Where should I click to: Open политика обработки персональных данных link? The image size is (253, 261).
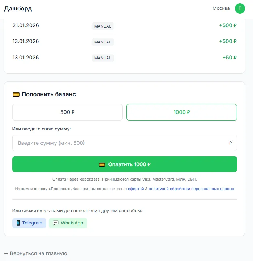coord(191,189)
